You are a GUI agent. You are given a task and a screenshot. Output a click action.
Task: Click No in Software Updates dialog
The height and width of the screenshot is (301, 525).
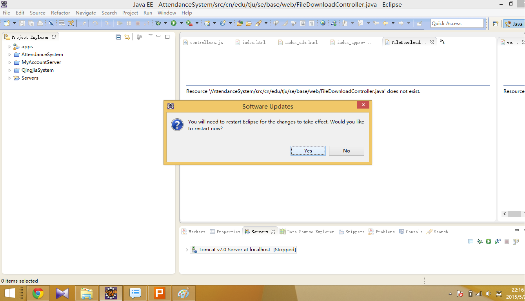tap(347, 151)
